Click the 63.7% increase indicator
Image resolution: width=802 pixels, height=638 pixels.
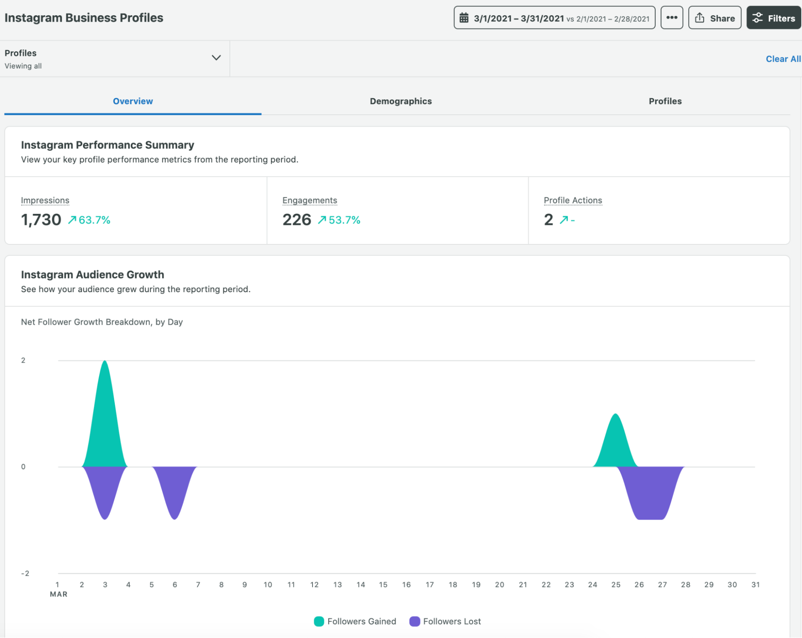pyautogui.click(x=89, y=220)
